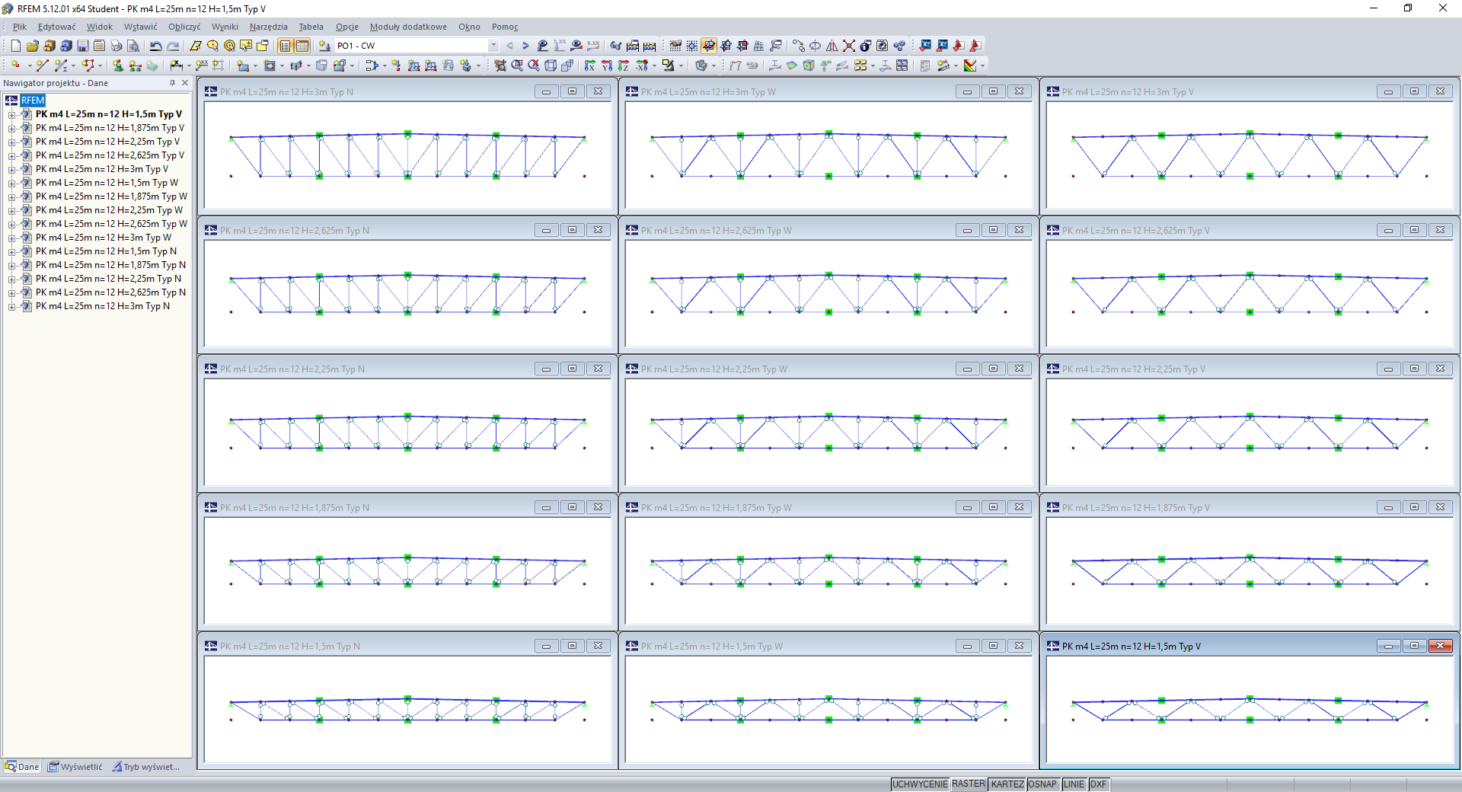This screenshot has height=792, width=1462.
Task: Toggle OSNAP in the status bar
Action: tap(1042, 784)
